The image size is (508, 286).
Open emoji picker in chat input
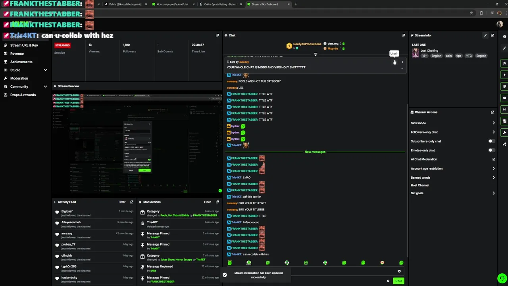click(399, 271)
